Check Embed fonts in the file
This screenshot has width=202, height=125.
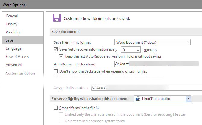pyautogui.click(x=55, y=108)
